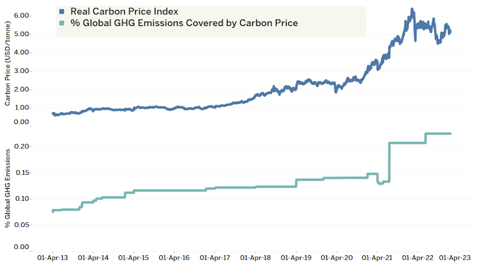Click the "% Global GHG Emissions" axis title
The image size is (478, 266).
coord(8,188)
